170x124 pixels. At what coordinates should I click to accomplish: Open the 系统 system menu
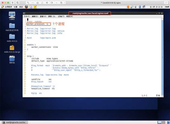21,7
